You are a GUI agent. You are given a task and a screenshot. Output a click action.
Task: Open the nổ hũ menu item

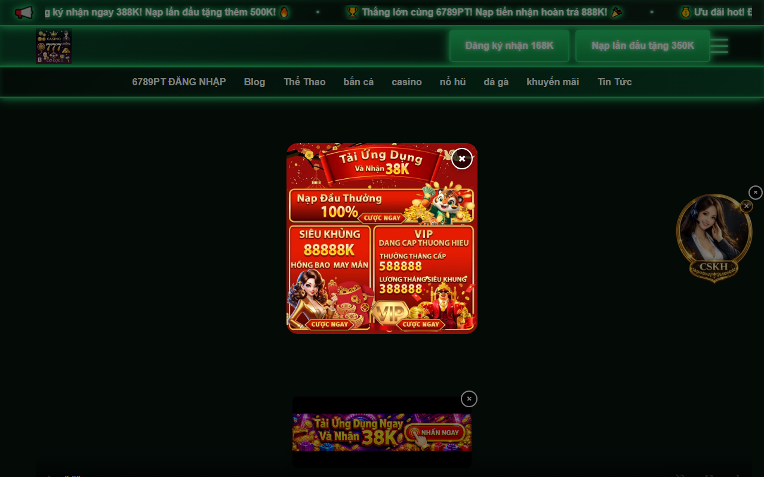point(452,82)
